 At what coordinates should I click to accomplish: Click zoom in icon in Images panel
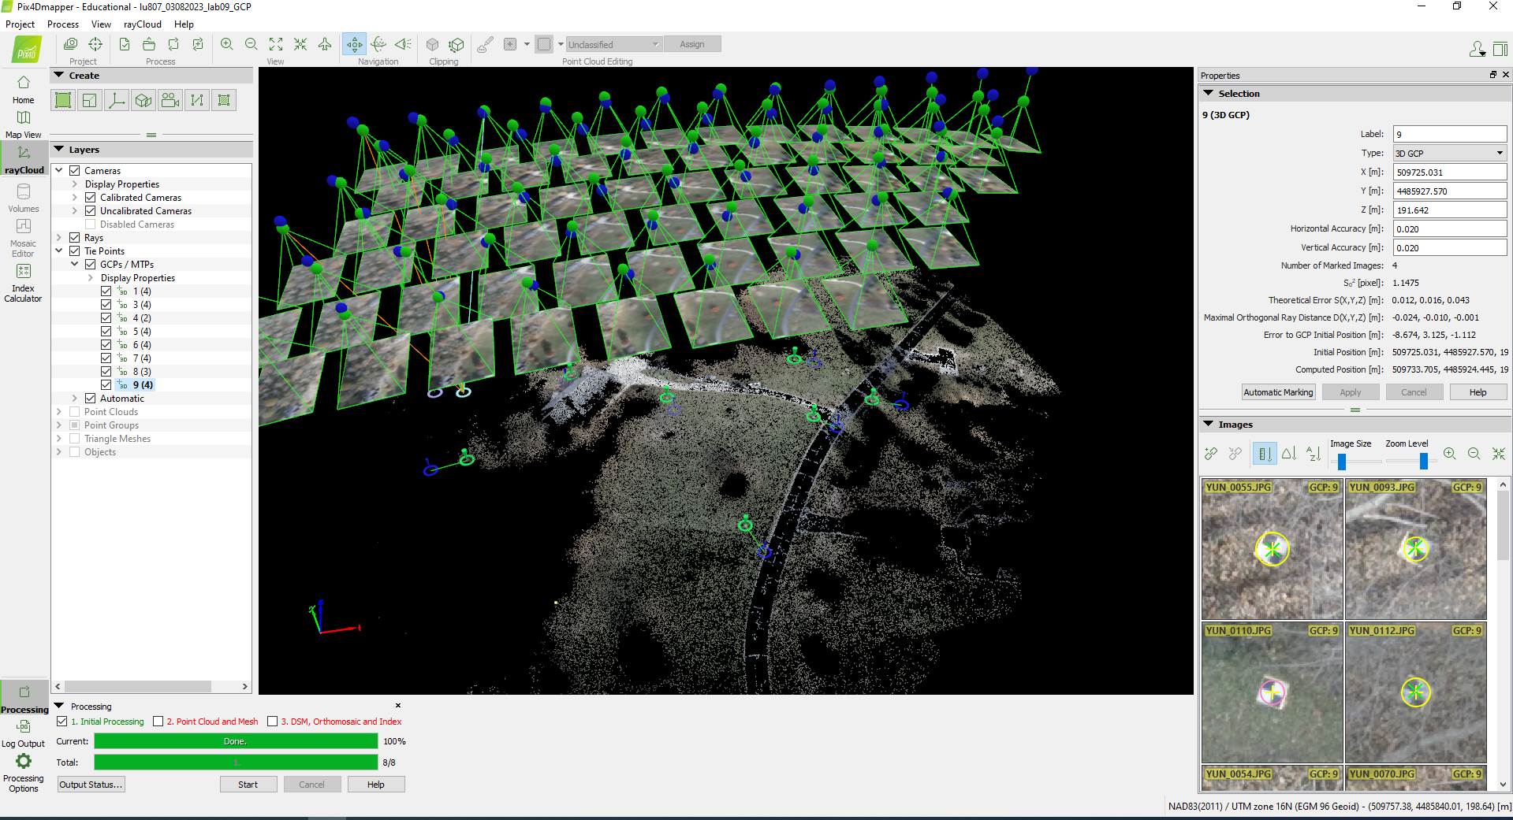coord(1450,454)
